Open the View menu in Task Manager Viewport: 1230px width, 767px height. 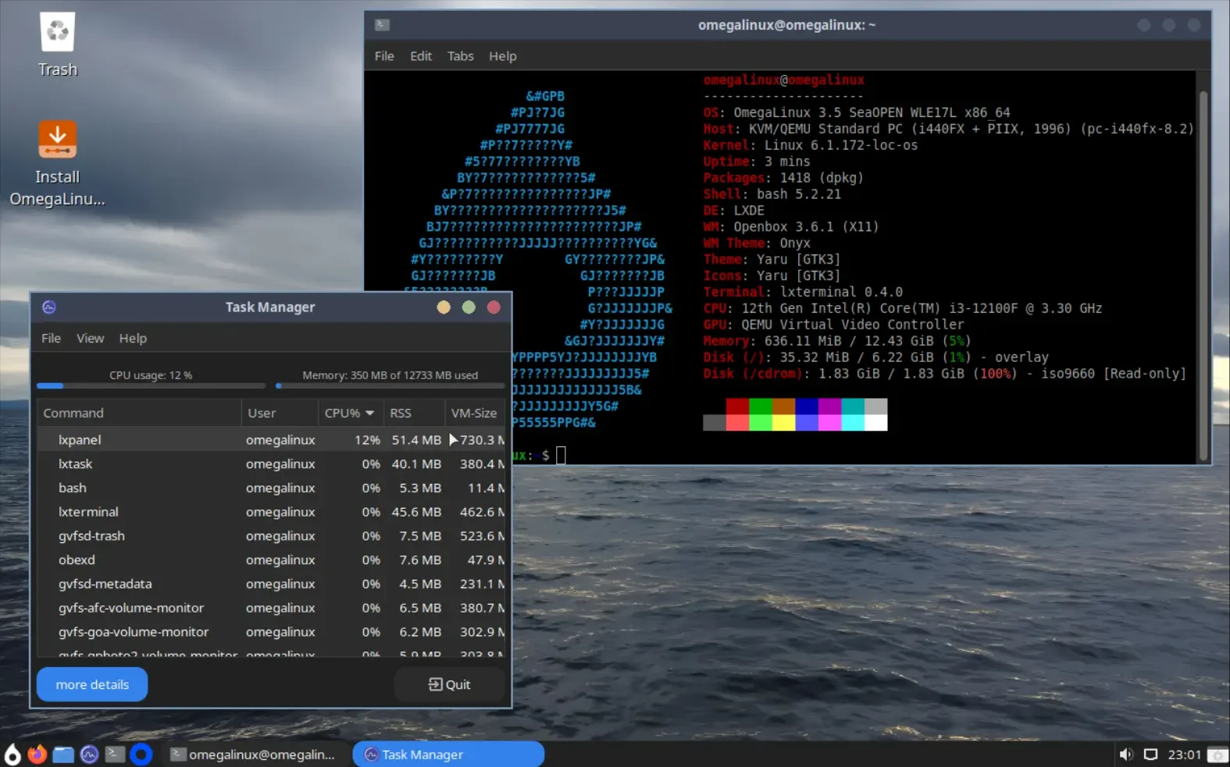point(90,338)
